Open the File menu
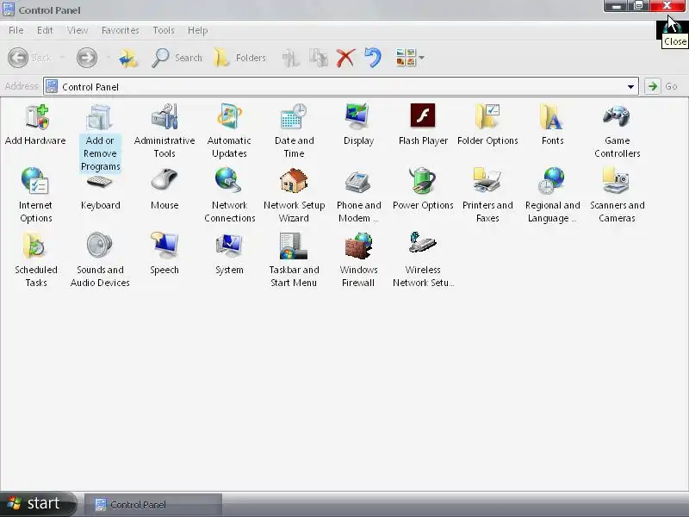Image resolution: width=689 pixels, height=517 pixels. pos(16,30)
